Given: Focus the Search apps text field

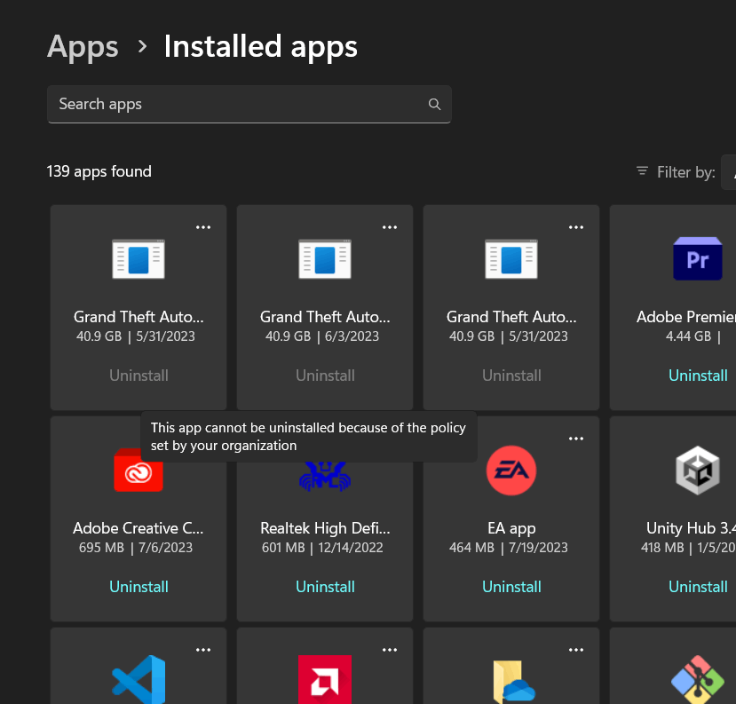Looking at the screenshot, I should tap(235, 105).
